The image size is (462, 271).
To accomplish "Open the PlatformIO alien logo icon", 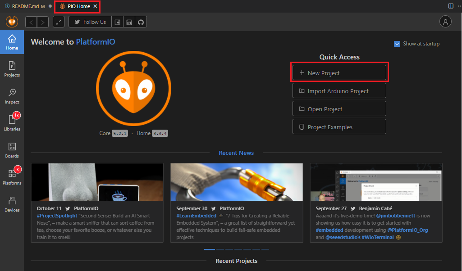I will [x=12, y=22].
